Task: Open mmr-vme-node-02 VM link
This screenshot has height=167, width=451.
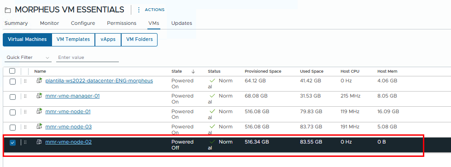Action: point(69,142)
